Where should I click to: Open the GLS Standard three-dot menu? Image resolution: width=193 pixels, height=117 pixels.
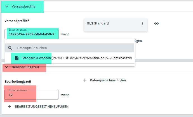(x=142, y=23)
